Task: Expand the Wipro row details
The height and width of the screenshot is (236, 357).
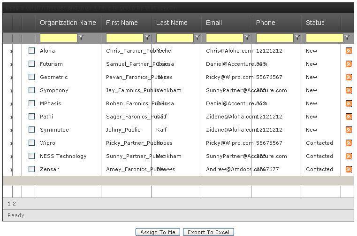Action: pyautogui.click(x=12, y=143)
